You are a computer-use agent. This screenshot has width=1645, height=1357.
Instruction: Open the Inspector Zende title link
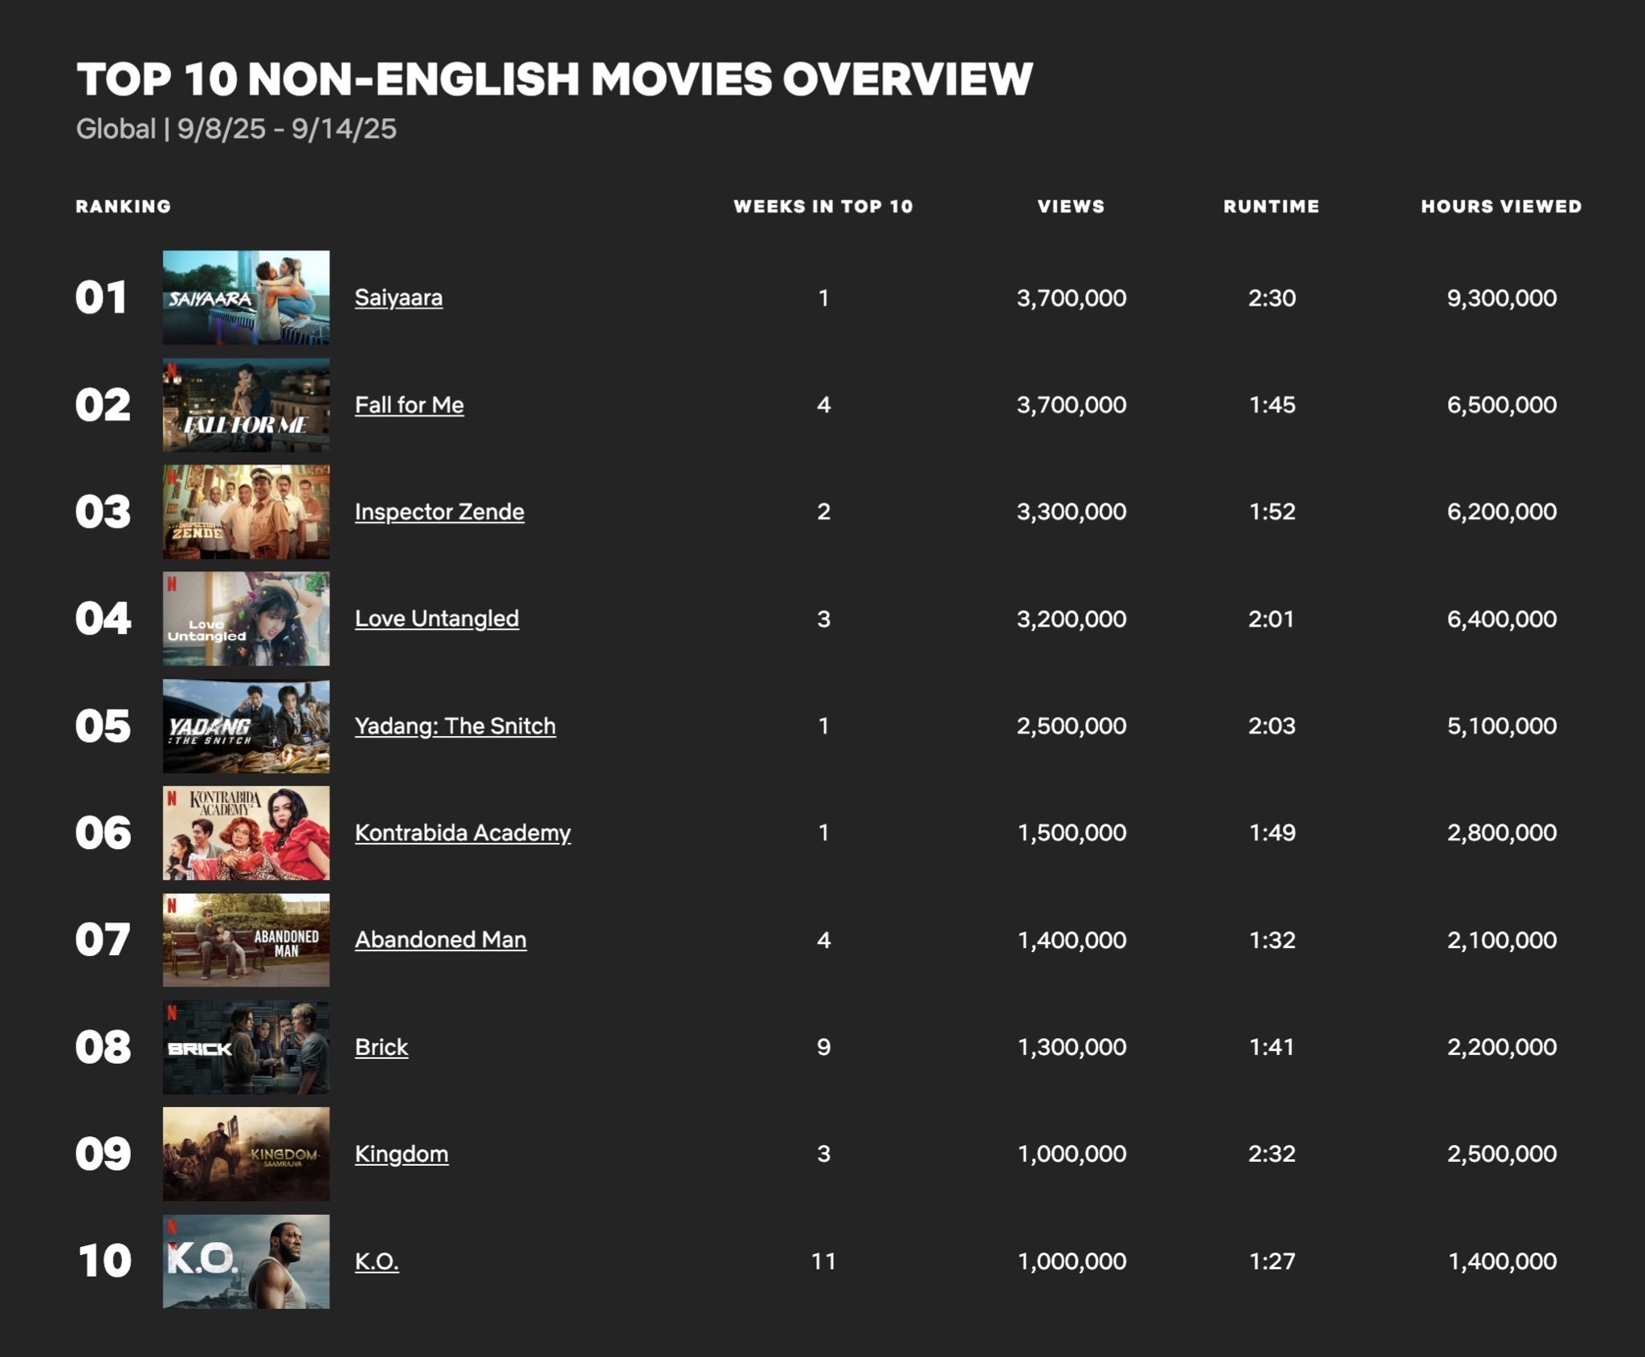tap(439, 512)
